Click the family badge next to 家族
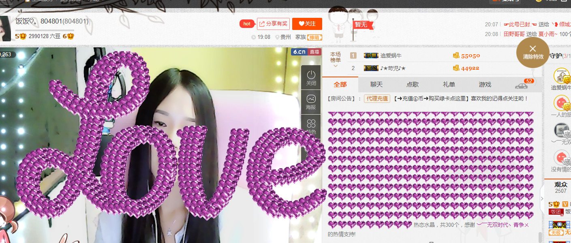The width and height of the screenshot is (571, 243). pos(315,37)
